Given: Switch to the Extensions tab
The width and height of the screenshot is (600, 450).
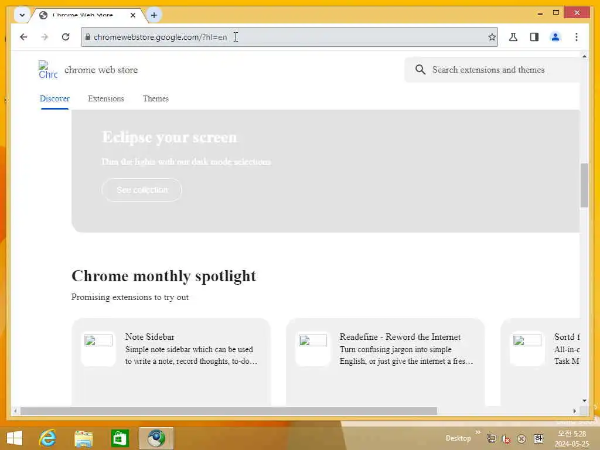Looking at the screenshot, I should click(x=106, y=98).
